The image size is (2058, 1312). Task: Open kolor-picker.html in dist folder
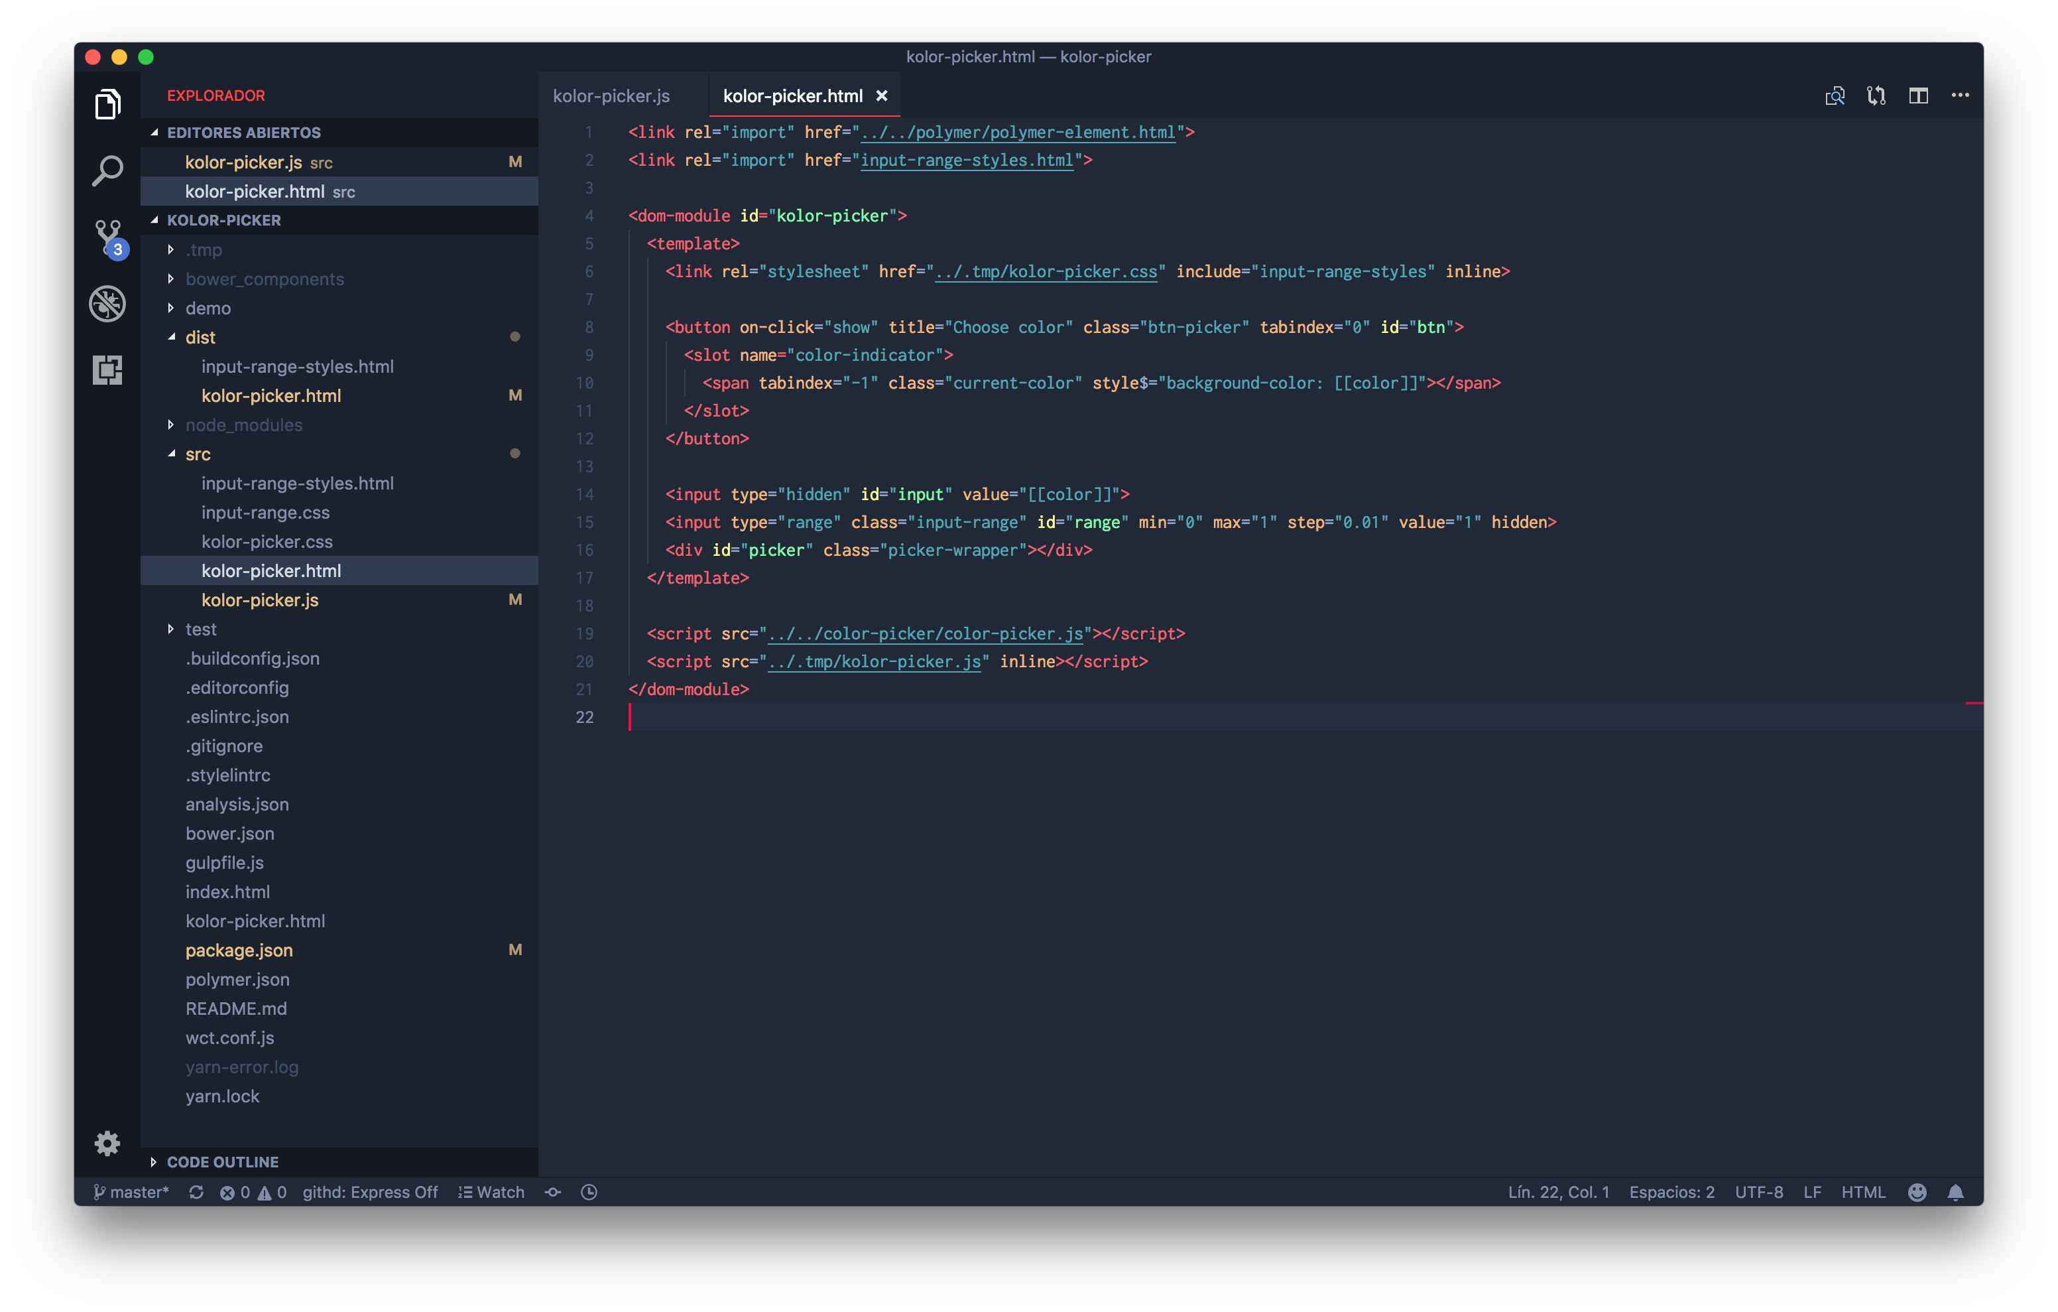point(270,395)
